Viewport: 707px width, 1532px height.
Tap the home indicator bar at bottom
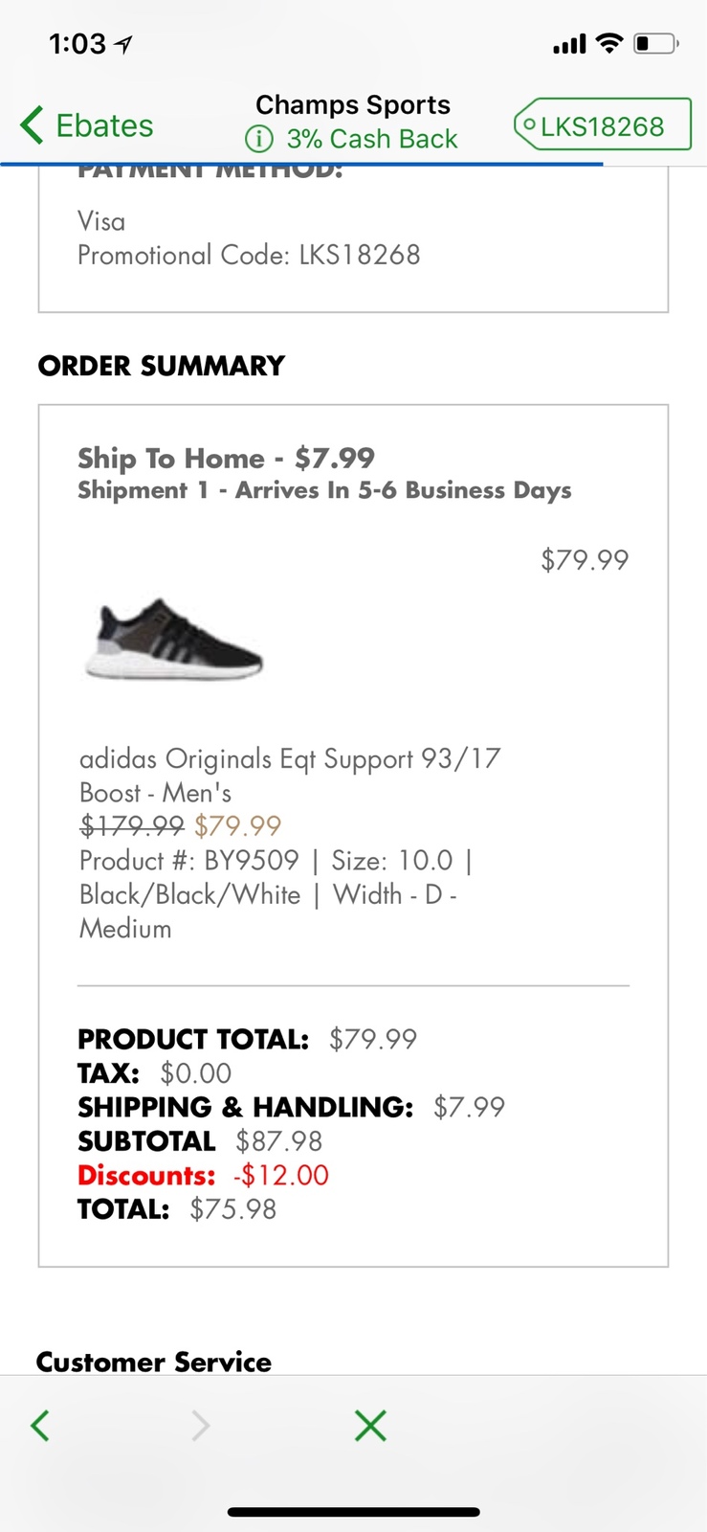click(x=353, y=1513)
